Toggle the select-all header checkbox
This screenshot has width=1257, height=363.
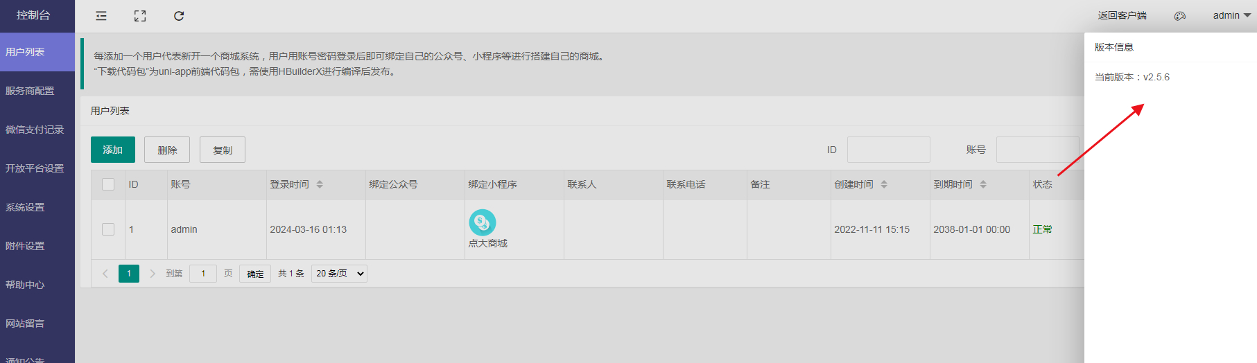(x=108, y=184)
